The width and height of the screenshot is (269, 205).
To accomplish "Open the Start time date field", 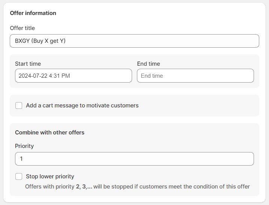I will click(x=74, y=75).
